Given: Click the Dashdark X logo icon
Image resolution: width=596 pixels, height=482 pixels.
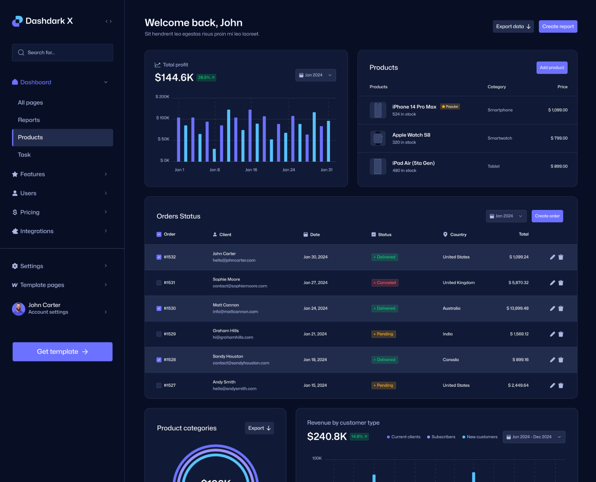Looking at the screenshot, I should [x=17, y=21].
